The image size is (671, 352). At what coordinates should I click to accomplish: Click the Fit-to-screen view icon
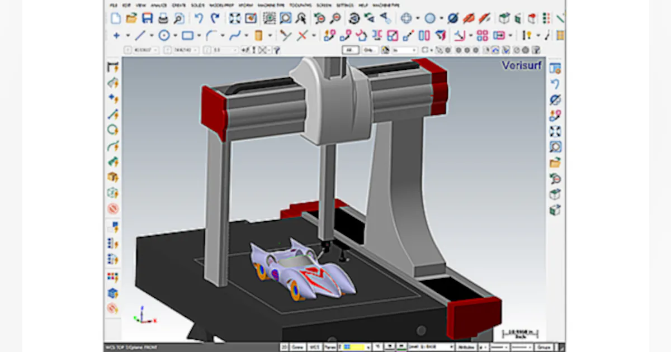(234, 18)
